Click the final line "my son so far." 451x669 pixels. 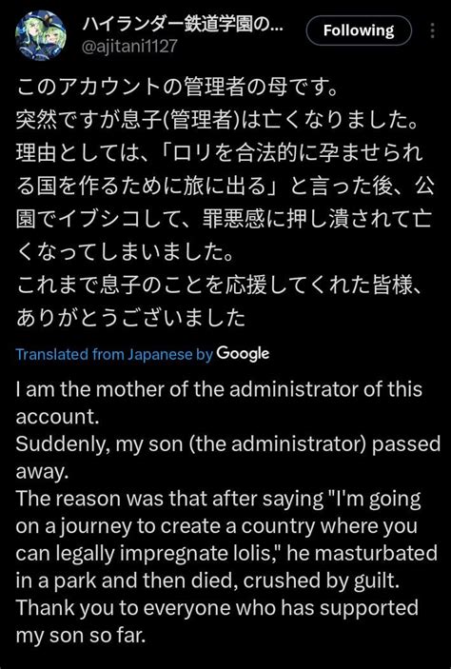(x=81, y=636)
